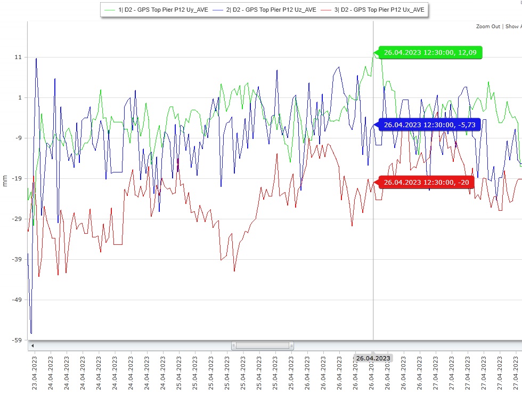Viewport: 522px width, 395px height.
Task: Click the blue -5,73 value tooltip
Action: [429, 125]
